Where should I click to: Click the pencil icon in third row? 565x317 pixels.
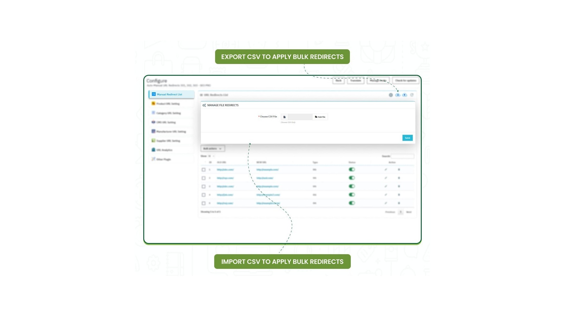coord(386,186)
